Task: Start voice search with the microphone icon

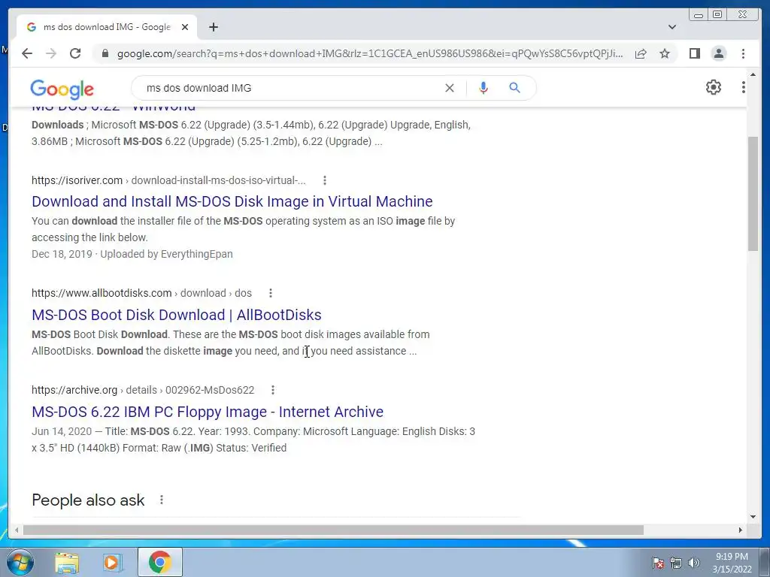Action: coord(484,88)
